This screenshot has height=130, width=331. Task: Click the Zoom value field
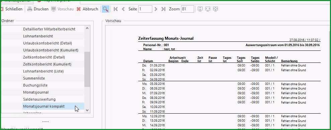tap(187, 9)
